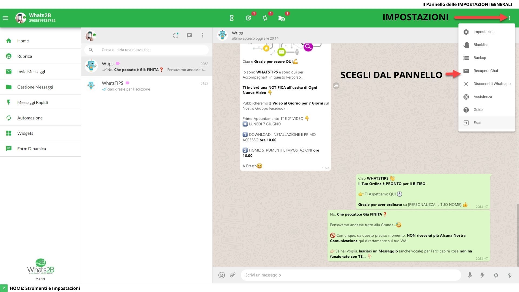The width and height of the screenshot is (519, 292).
Task: Open the hamburger menu in green header
Action: pos(5,18)
